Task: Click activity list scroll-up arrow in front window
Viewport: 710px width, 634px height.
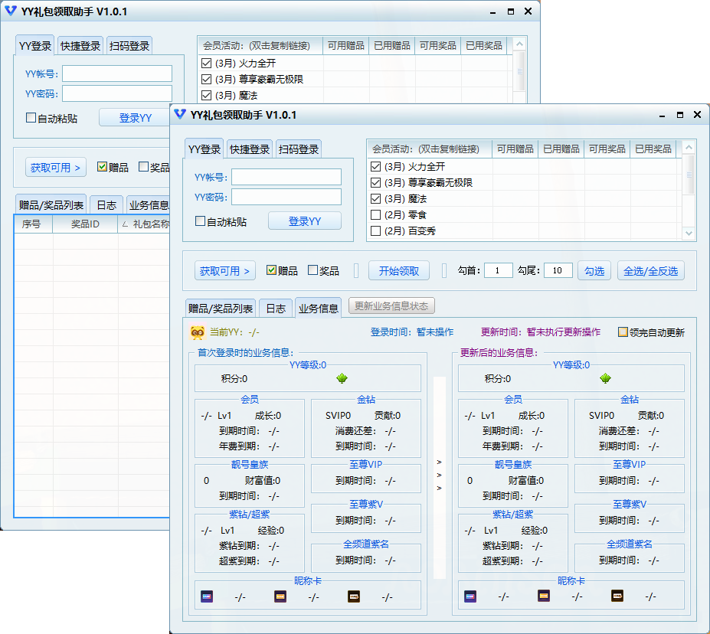Action: (689, 148)
